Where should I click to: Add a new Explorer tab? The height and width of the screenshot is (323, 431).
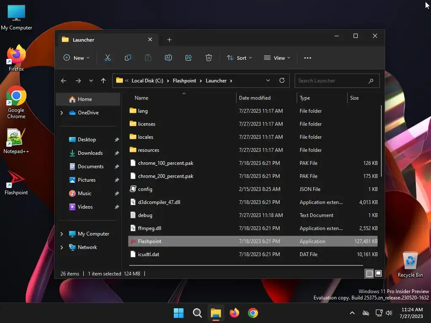click(169, 40)
